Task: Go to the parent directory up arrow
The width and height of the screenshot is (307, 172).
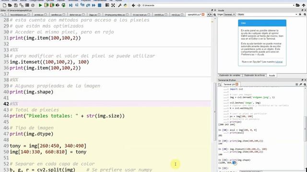Action: tap(304, 5)
